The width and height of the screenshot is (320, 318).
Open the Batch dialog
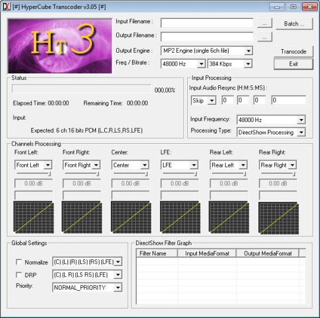click(294, 24)
